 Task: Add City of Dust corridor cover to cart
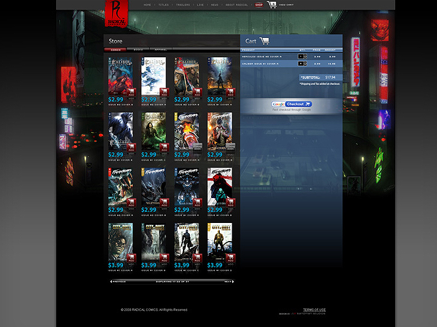(x=164, y=258)
